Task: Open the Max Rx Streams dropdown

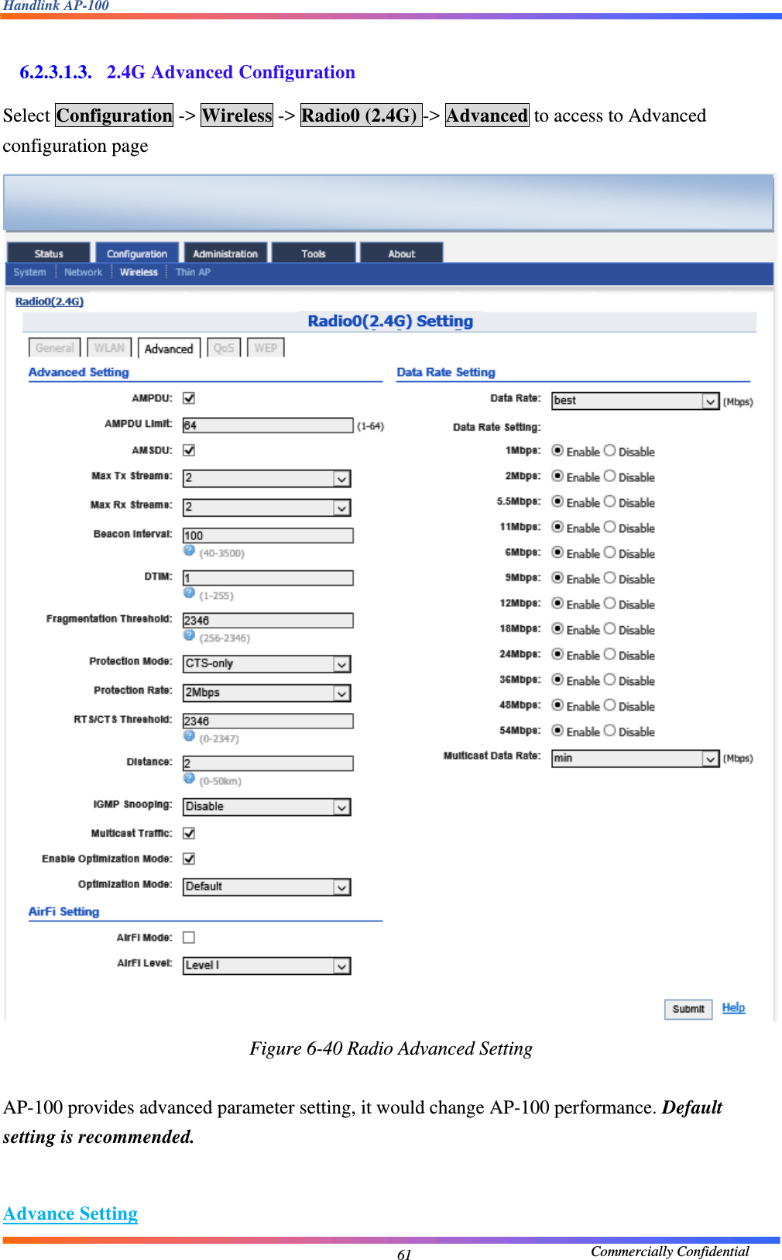Action: [x=266, y=508]
